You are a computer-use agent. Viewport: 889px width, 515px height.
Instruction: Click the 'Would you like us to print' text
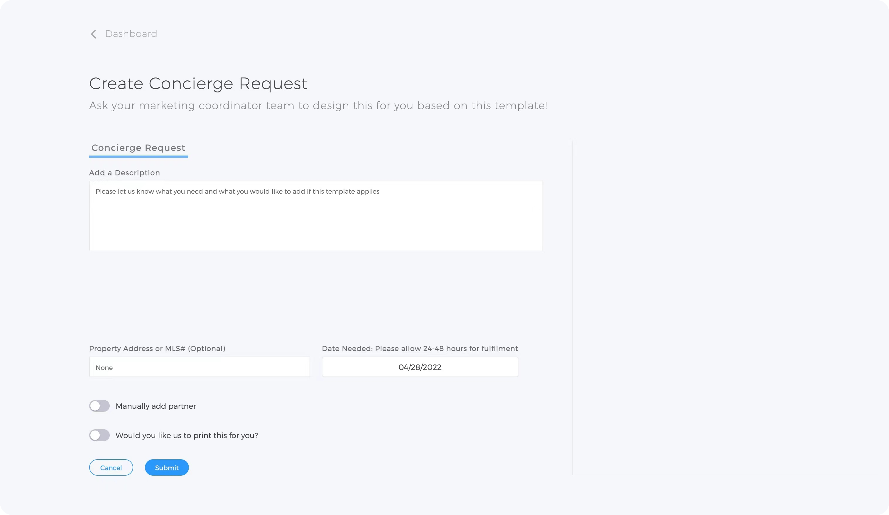[x=187, y=435]
